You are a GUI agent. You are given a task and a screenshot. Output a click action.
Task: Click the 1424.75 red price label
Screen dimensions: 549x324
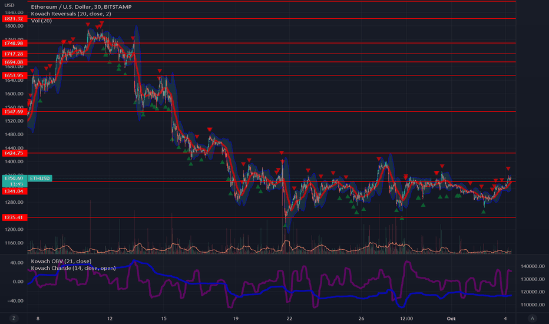(14, 153)
